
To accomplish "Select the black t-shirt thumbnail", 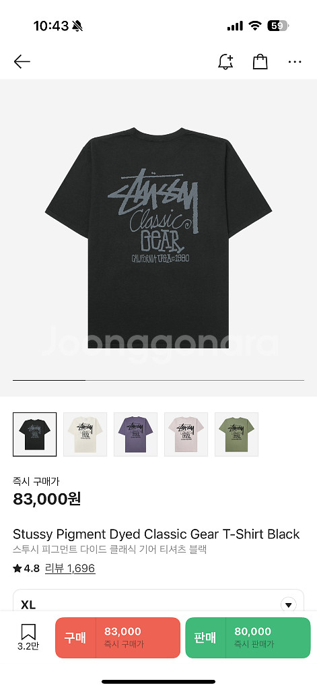I will [x=35, y=435].
